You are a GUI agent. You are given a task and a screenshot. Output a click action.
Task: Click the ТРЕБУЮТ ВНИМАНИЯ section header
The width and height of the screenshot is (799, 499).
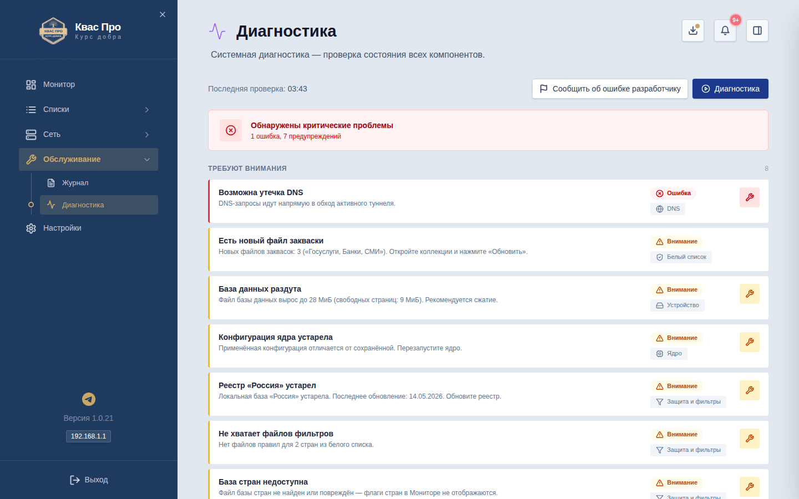[x=247, y=169]
